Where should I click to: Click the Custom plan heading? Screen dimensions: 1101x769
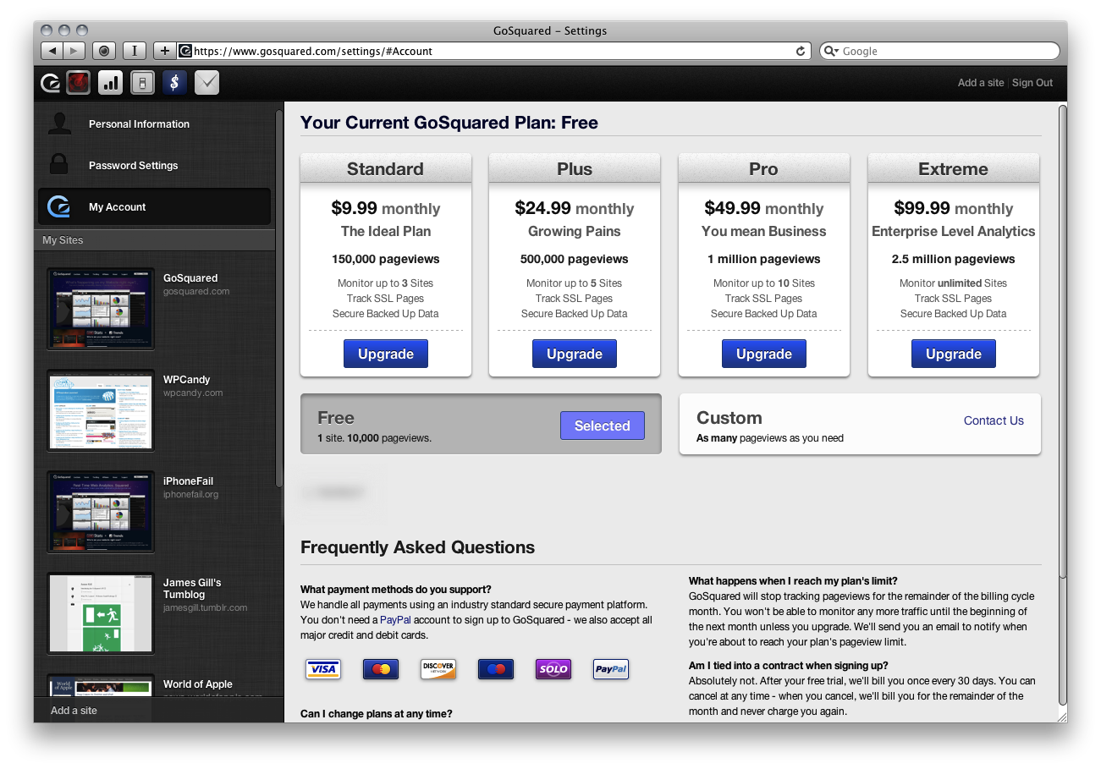pos(729,418)
